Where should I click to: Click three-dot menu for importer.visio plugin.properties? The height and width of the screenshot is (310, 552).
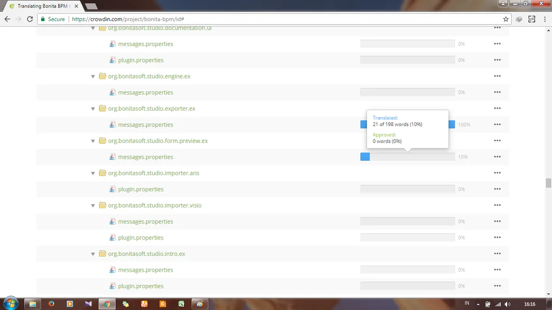point(497,238)
